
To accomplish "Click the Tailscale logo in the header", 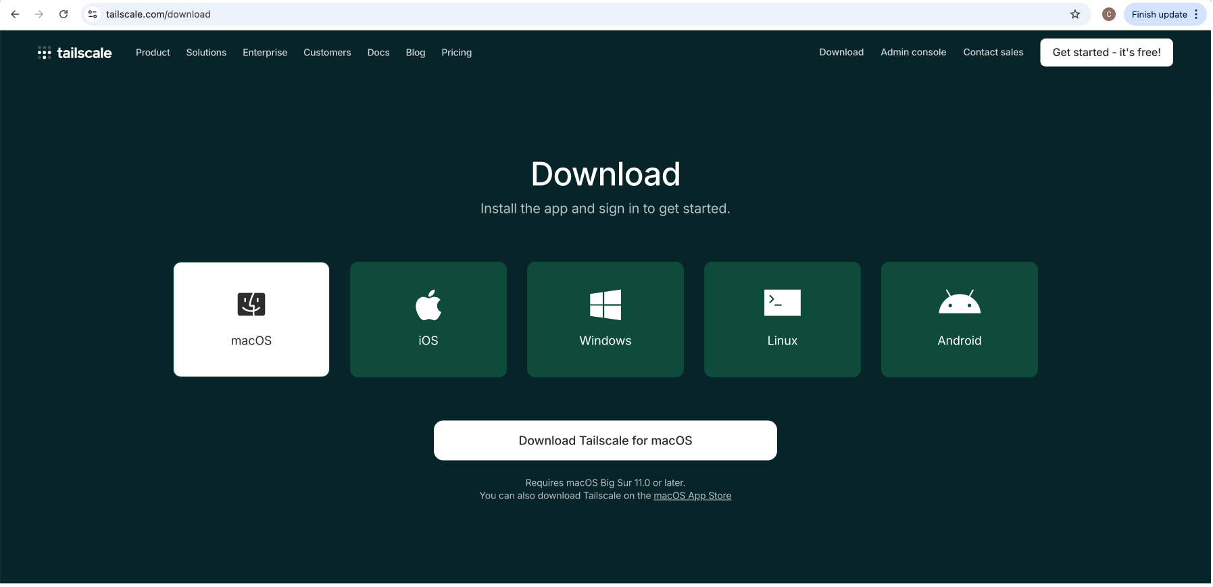I will pos(74,53).
